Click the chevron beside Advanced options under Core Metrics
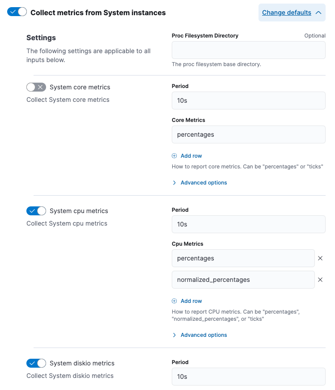Screen dimensions: 335x390 pyautogui.click(x=174, y=182)
